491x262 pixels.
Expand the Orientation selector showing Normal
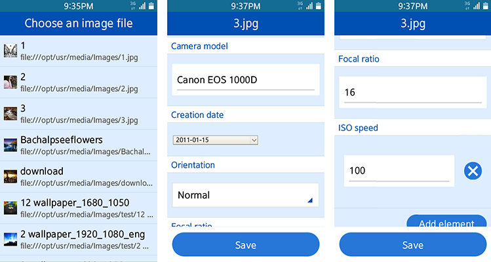pyautogui.click(x=245, y=195)
